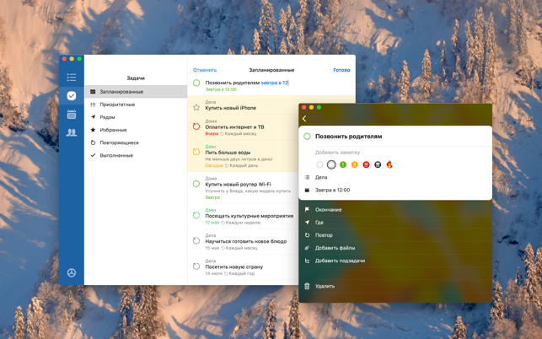Expand the Повтор repeat options
Screen dimensions: 542x339
click(x=324, y=235)
